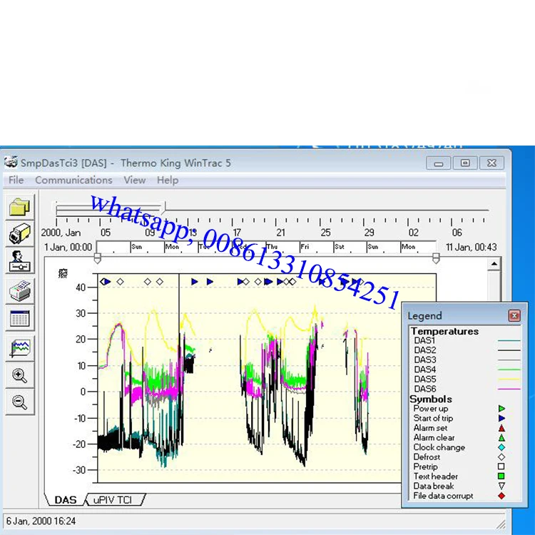
Task: Select the DAS tab
Action: click(66, 500)
